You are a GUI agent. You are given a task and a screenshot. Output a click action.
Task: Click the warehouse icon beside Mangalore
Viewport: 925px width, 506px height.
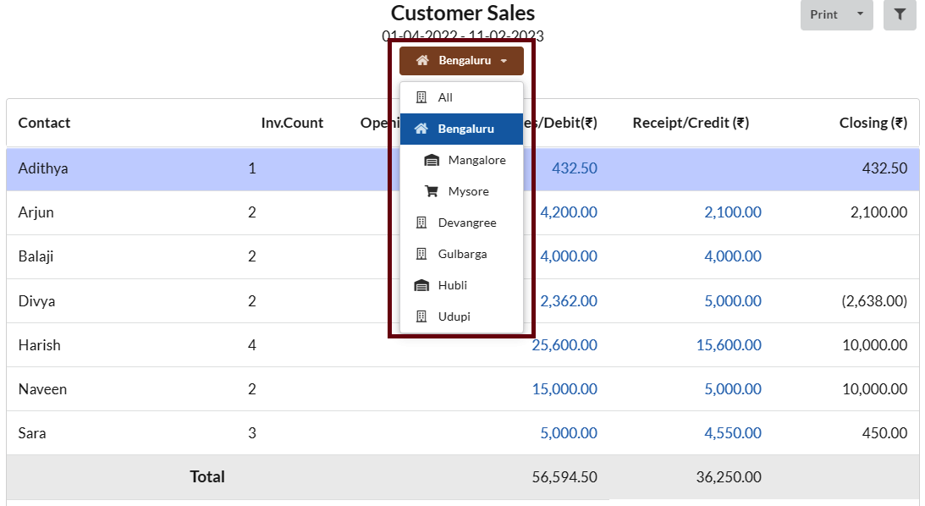pyautogui.click(x=432, y=160)
